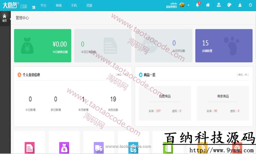The width and height of the screenshot is (256, 154).
Task: Switch to the 手机 tab
Action: (x=74, y=5)
